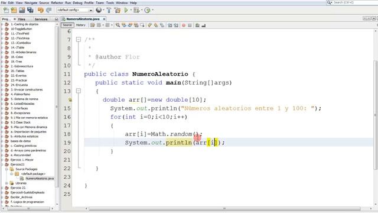Image resolution: width=378 pixels, height=213 pixels.
Task: Select the Escribir_Archivos project
Action: (21, 197)
